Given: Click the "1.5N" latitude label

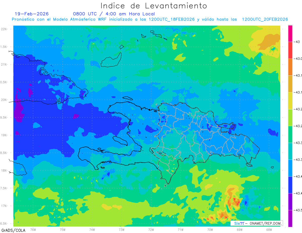Looking at the screenshot, I should [x=4, y=47].
